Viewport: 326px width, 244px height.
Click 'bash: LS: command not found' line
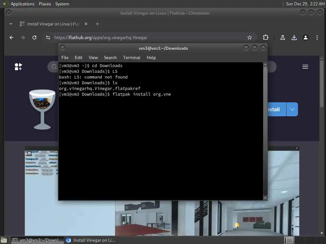pyautogui.click(x=93, y=77)
